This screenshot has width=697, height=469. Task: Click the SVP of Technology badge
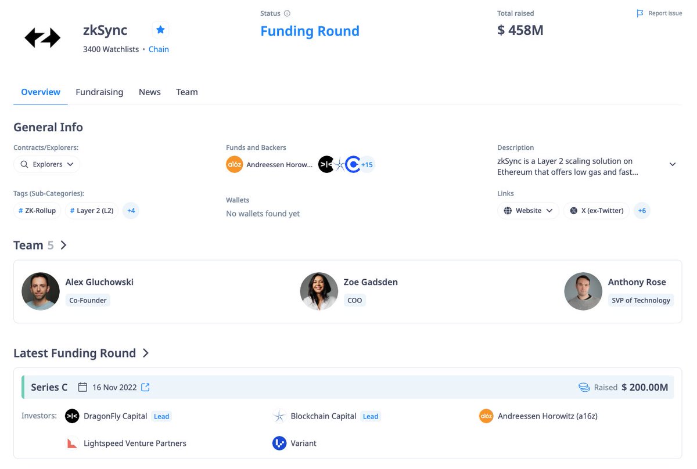pos(641,300)
